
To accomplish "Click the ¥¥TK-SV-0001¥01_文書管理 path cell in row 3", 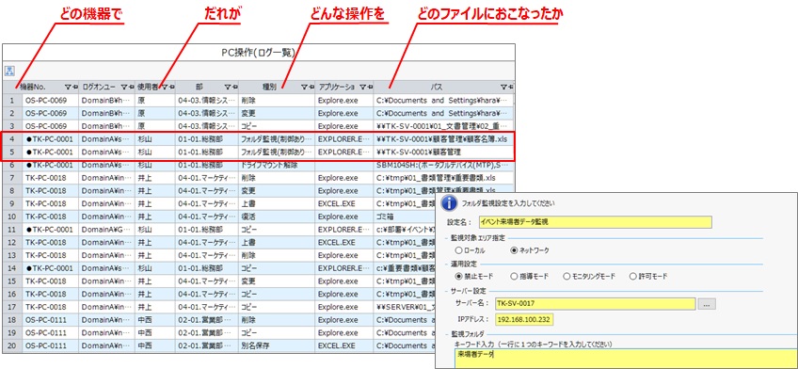I will point(444,126).
